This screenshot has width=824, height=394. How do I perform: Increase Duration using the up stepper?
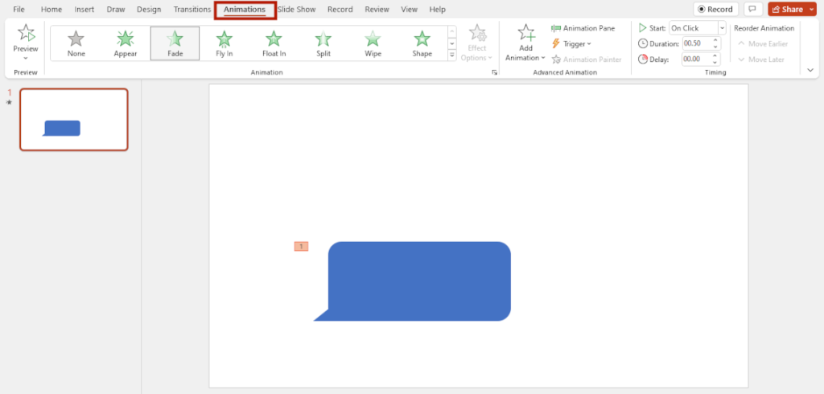(x=716, y=40)
